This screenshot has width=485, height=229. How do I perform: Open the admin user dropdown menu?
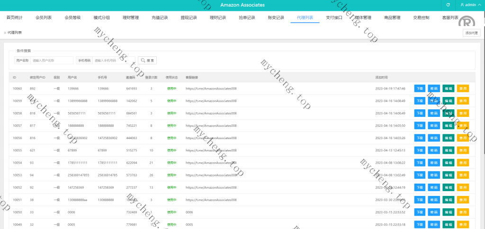(x=470, y=5)
